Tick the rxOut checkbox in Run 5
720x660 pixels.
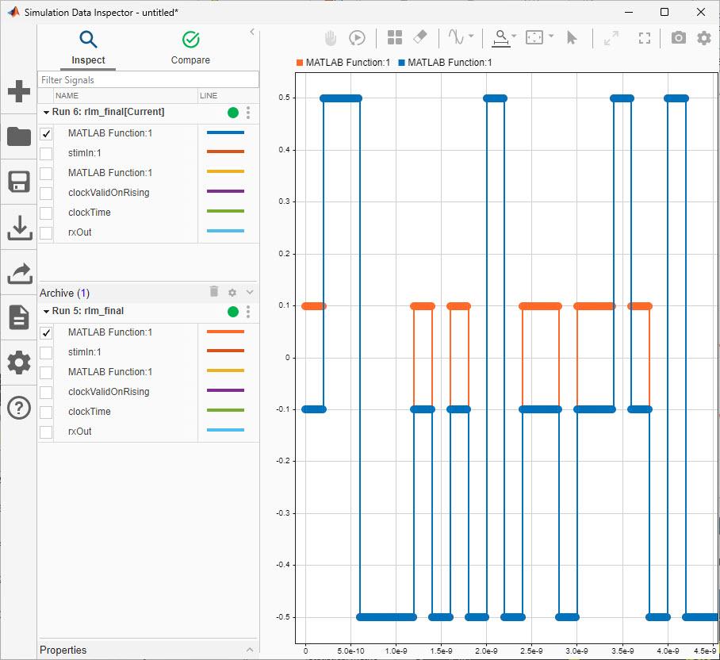[46, 432]
